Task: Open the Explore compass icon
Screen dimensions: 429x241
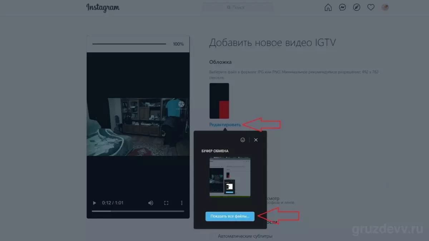Action: coord(356,7)
